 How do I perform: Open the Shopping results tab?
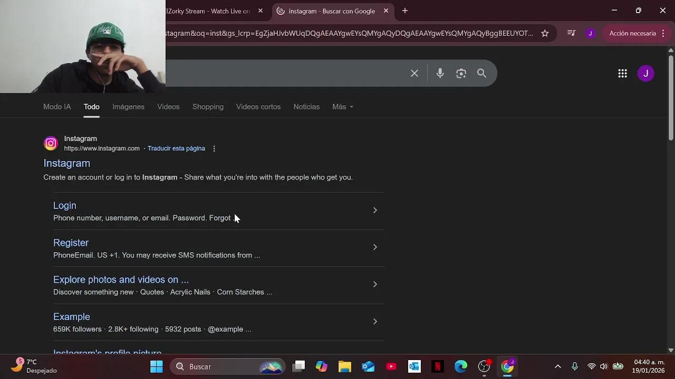(208, 107)
